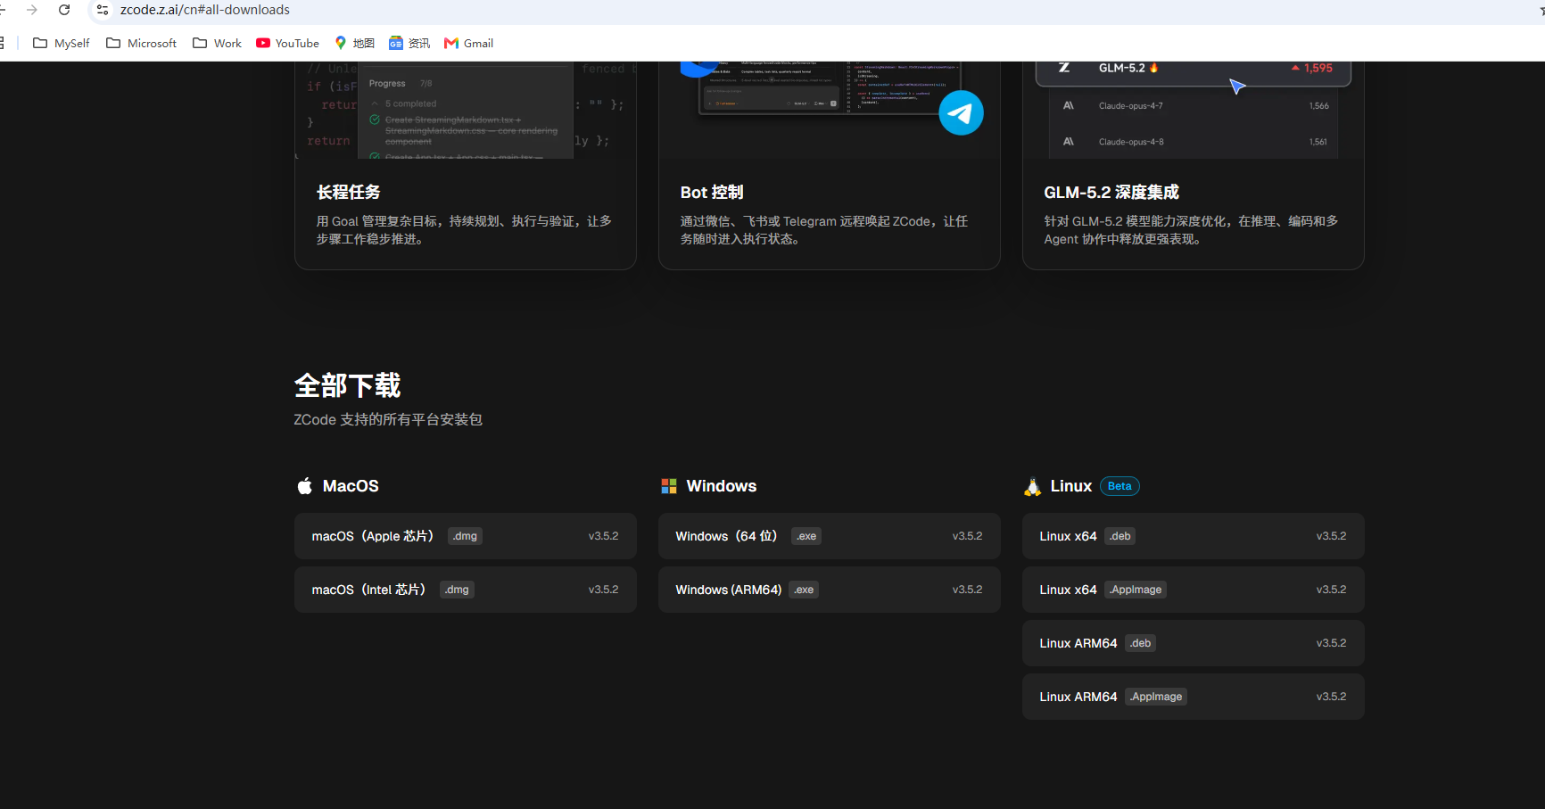Click the browser forward arrow

[x=32, y=10]
